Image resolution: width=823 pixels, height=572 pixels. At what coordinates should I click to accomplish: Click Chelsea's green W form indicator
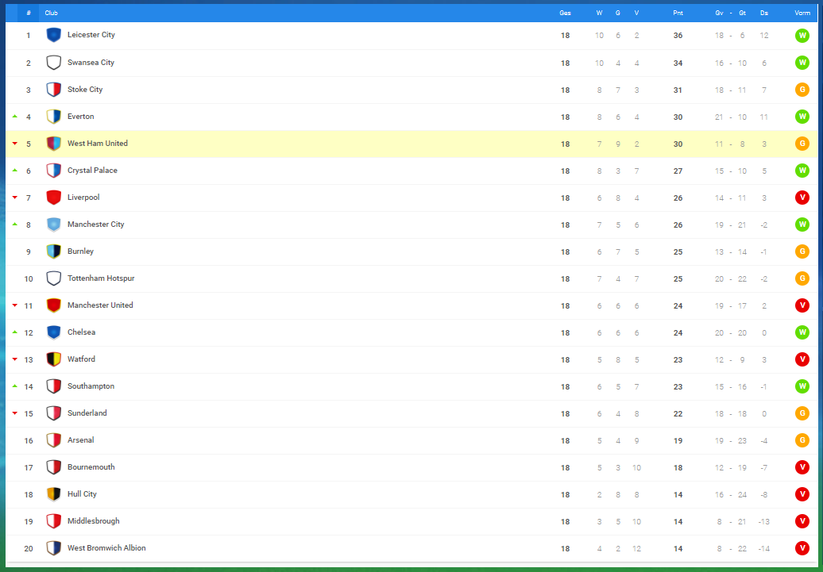click(802, 332)
